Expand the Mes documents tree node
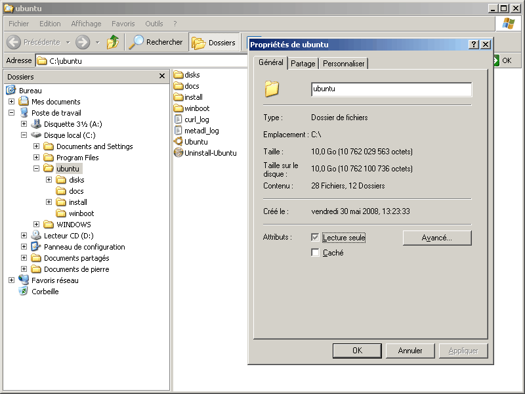This screenshot has width=525, height=394. 11,102
